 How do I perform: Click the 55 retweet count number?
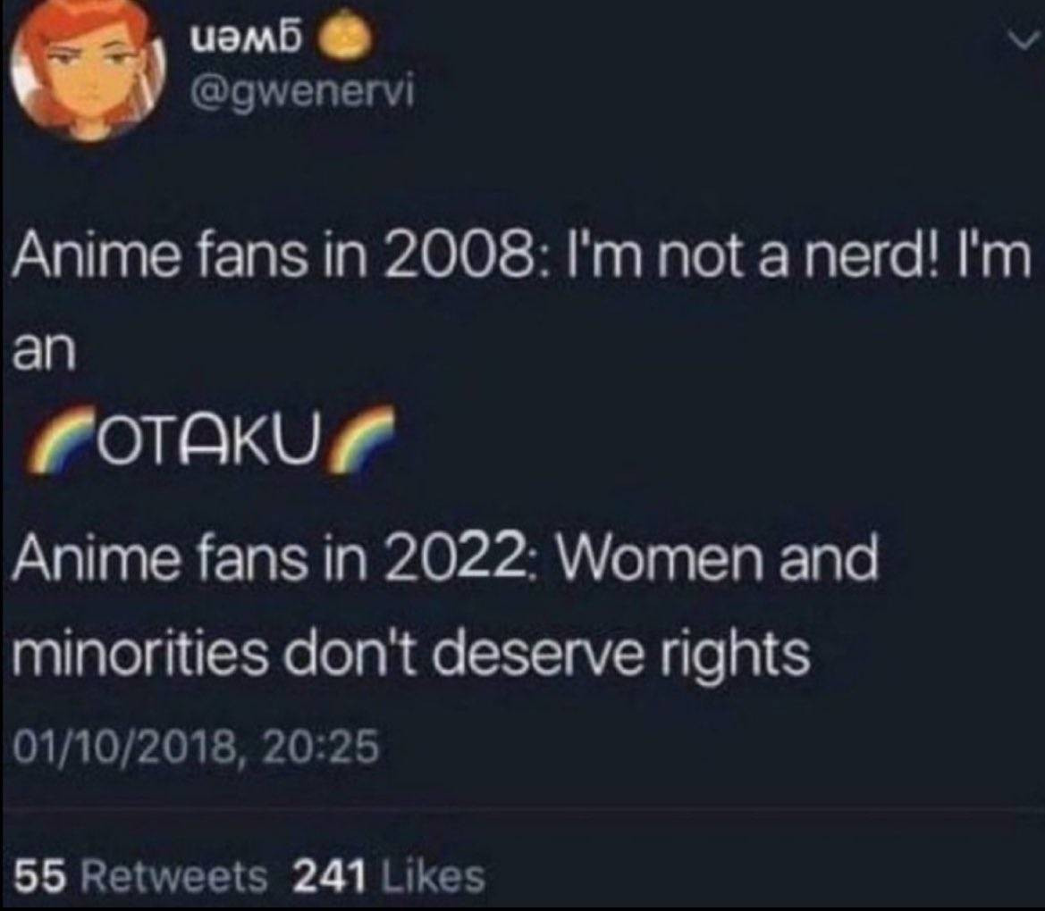pos(40,876)
